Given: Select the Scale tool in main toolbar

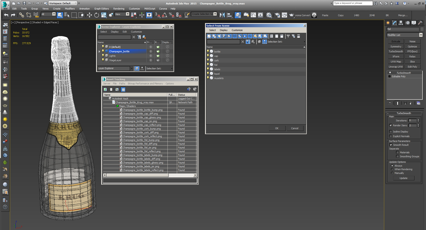Looking at the screenshot, I should (104, 15).
